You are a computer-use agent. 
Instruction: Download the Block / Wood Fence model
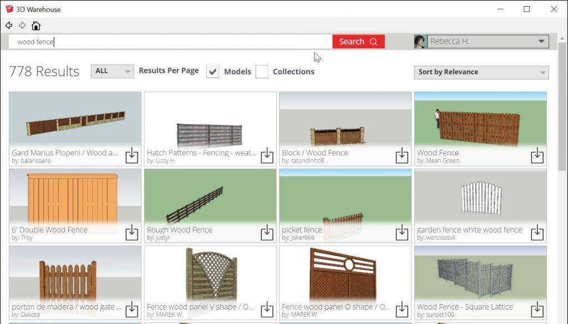tap(402, 156)
